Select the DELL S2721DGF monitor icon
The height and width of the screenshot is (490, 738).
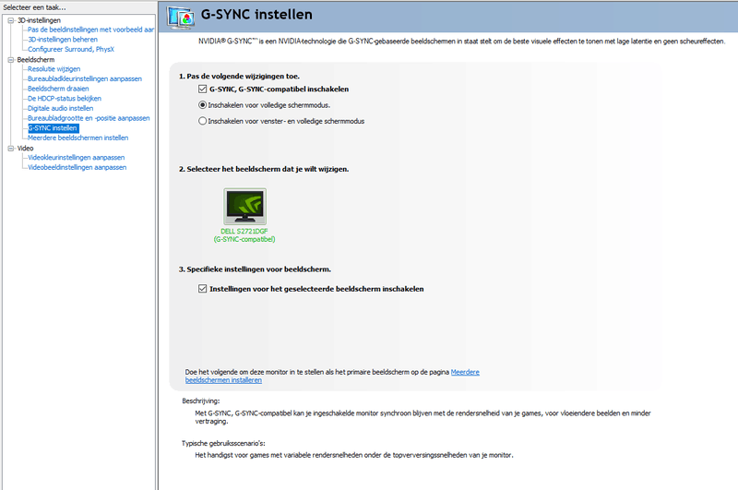click(x=244, y=206)
